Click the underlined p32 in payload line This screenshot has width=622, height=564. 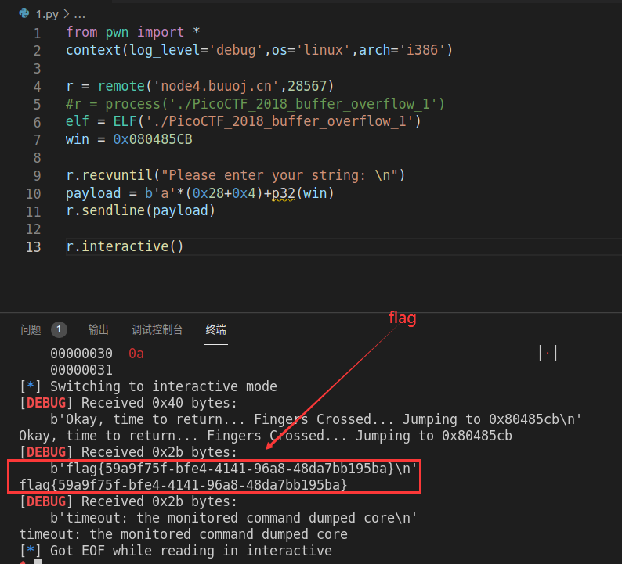click(284, 193)
